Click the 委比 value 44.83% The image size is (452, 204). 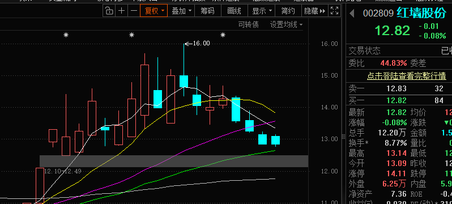(394, 63)
